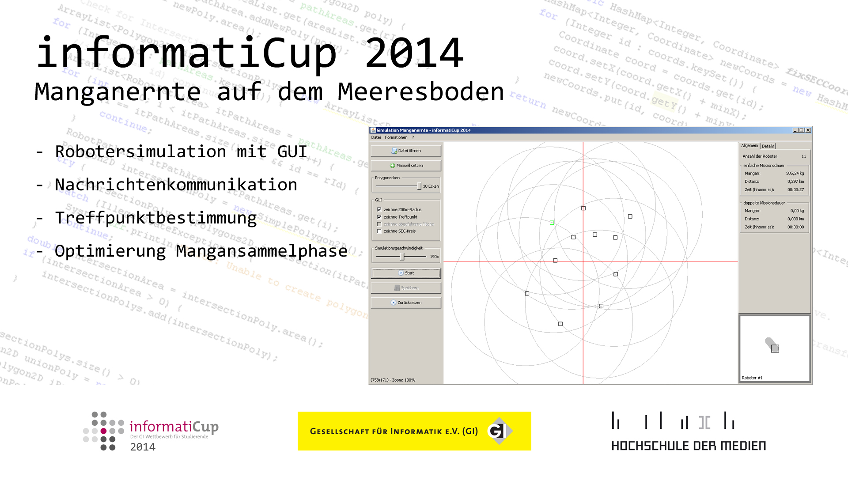Toggle the zeichne abgefahrene Fläche checkbox

[379, 224]
